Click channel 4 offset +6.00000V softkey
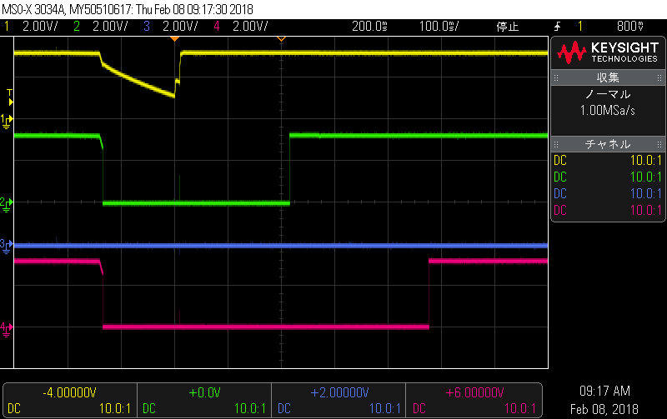Screen dimensions: 667x419 474,401
